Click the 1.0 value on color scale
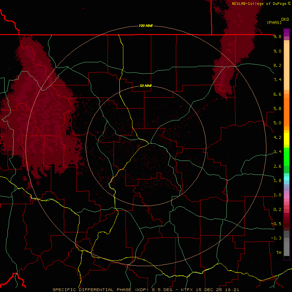292x292 pixels. pos(277,195)
